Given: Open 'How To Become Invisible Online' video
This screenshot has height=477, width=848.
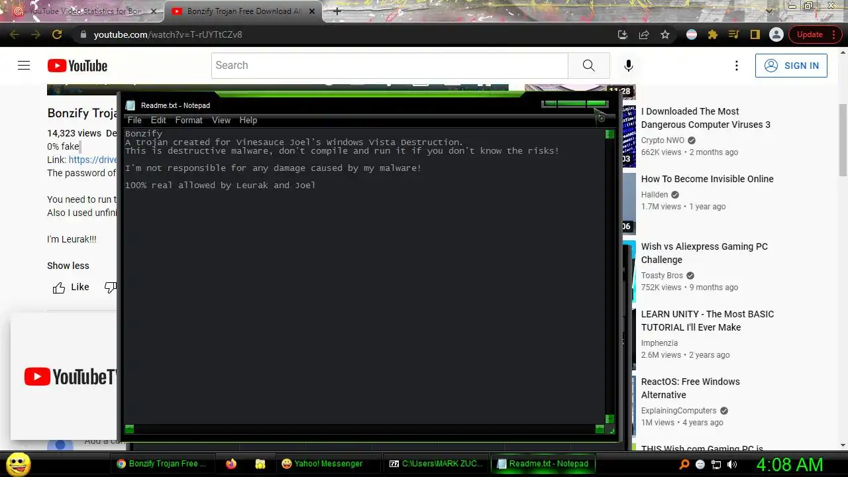Looking at the screenshot, I should [707, 179].
